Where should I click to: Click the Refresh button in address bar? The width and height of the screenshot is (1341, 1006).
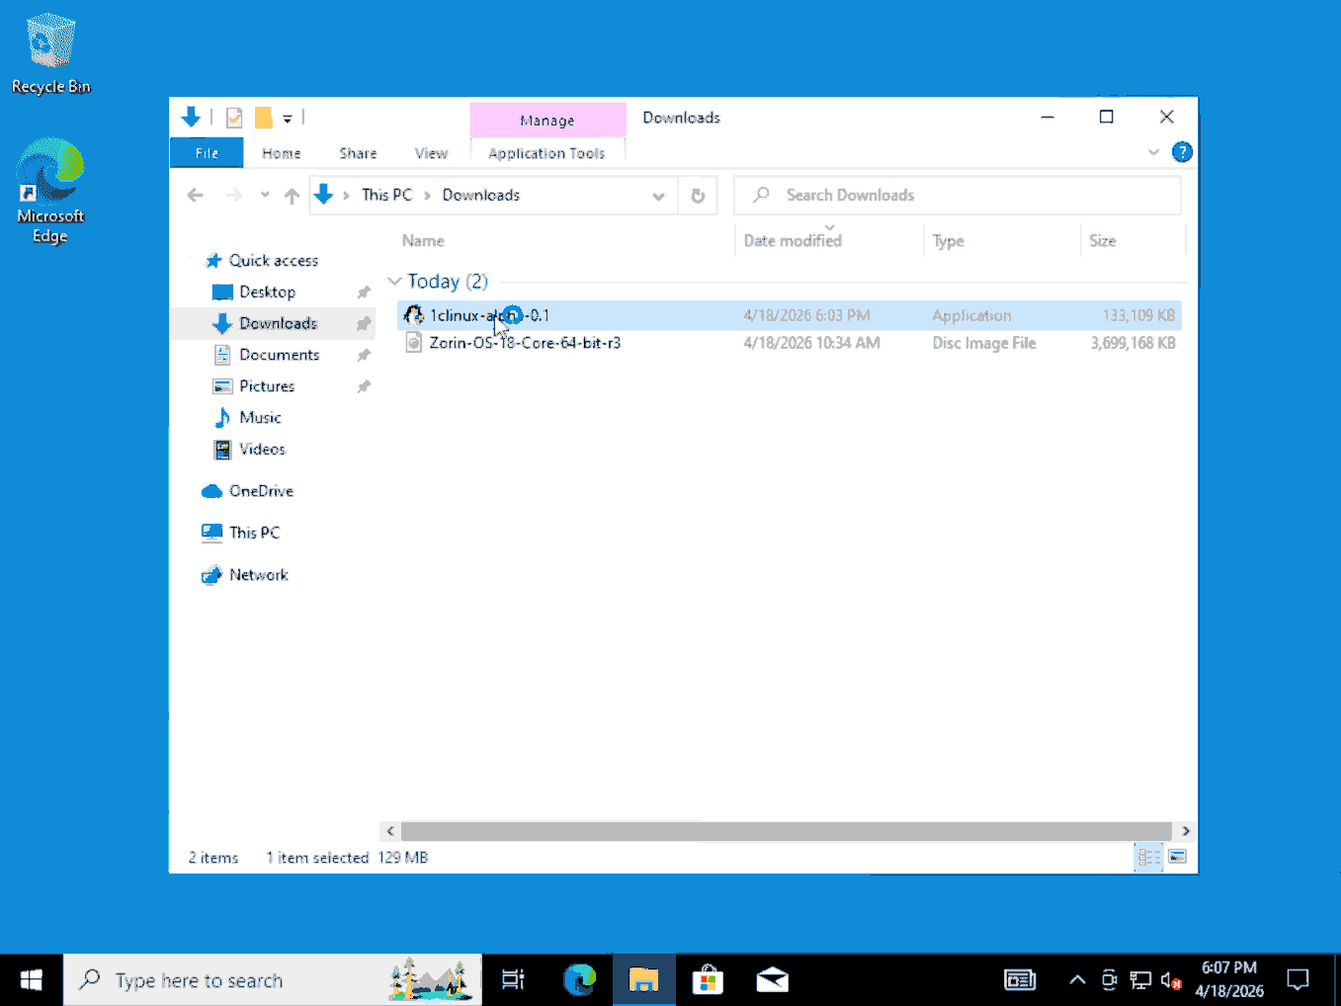click(697, 196)
